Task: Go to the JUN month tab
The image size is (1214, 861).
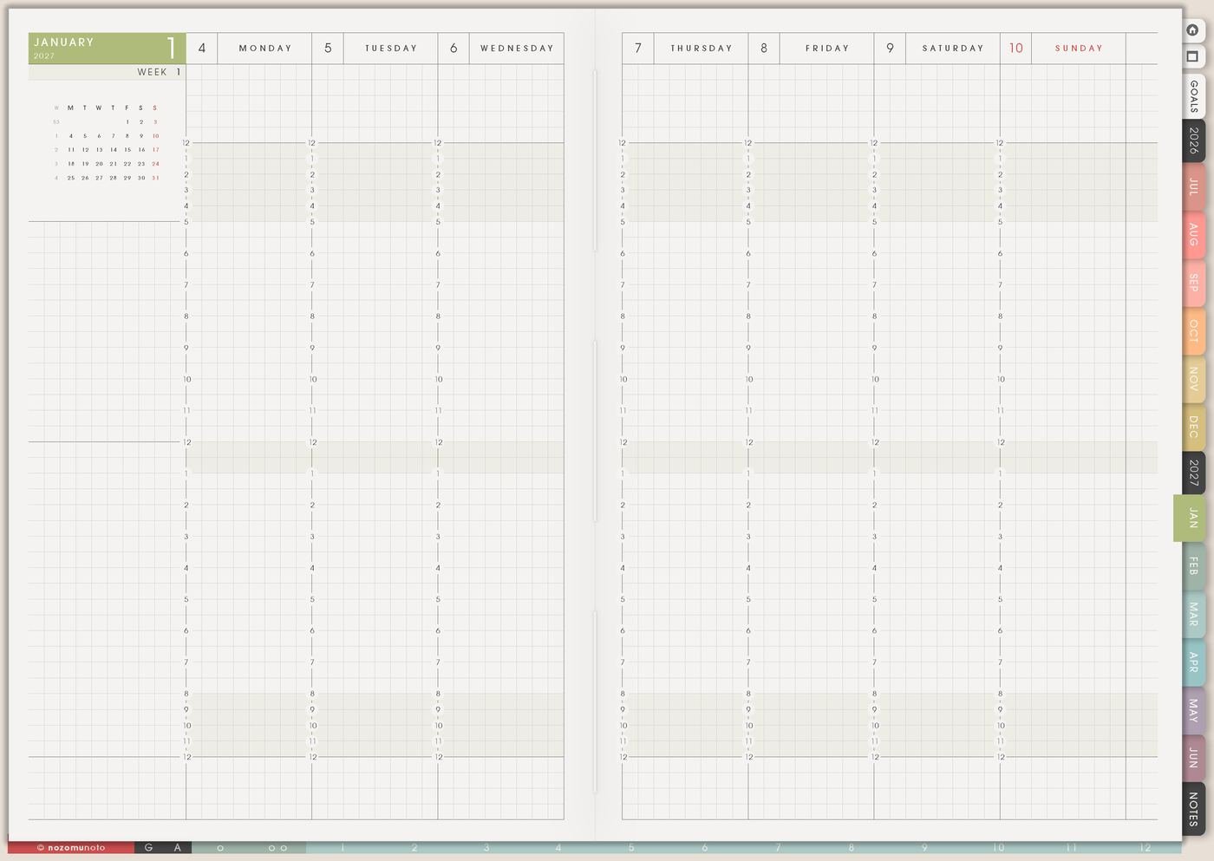Action: [x=1193, y=757]
